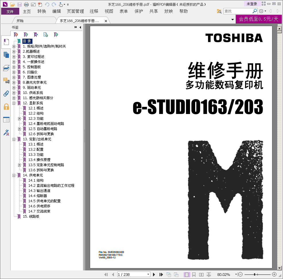Image resolution: width=283 pixels, height=279 pixels.
Task: Click the Undo arrow icon
Action: (47, 5)
